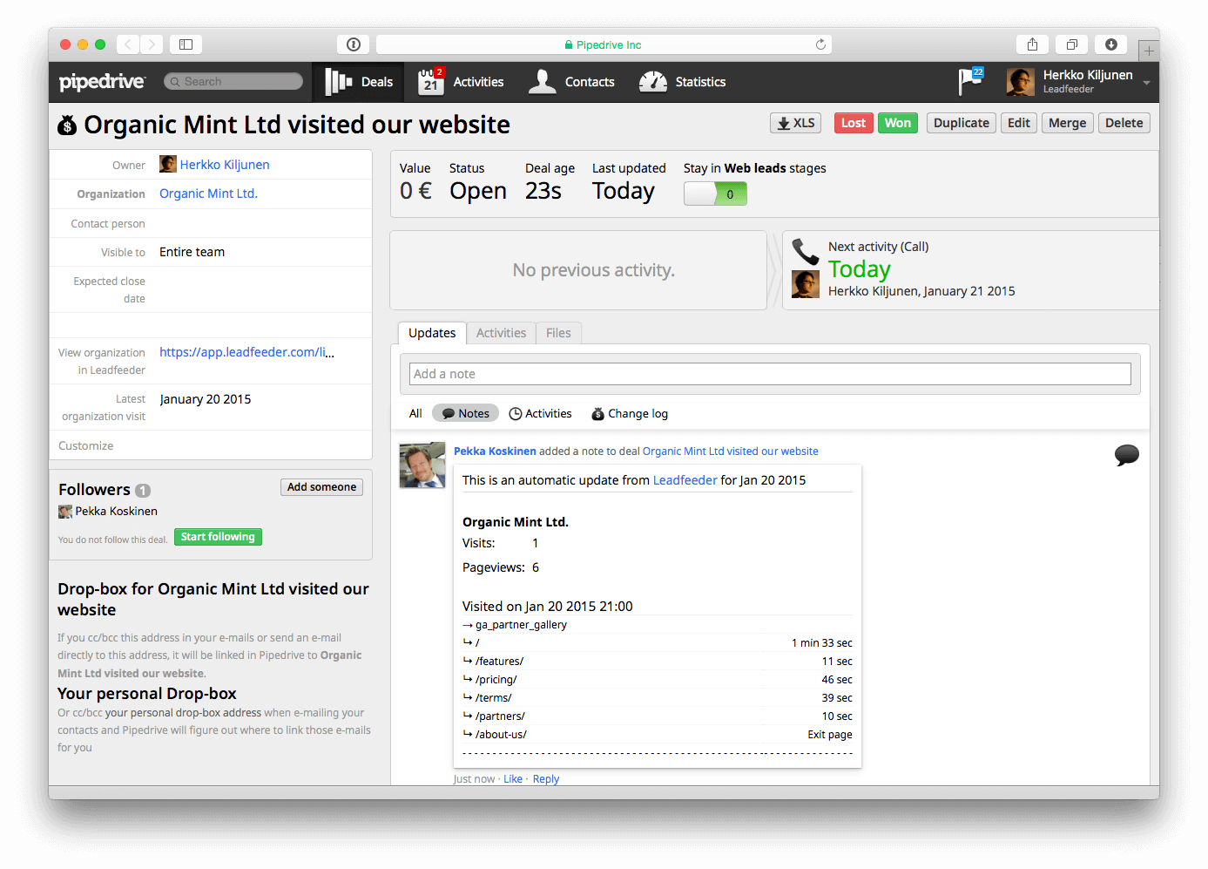Screen dimensions: 1208x869
Task: Filter updates by Notes
Action: click(465, 413)
